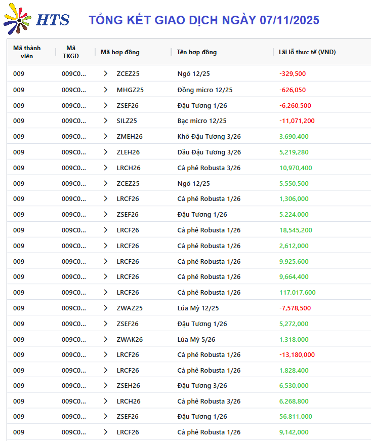
Task: Sort by Mã TKGD column header
Action: [70, 52]
